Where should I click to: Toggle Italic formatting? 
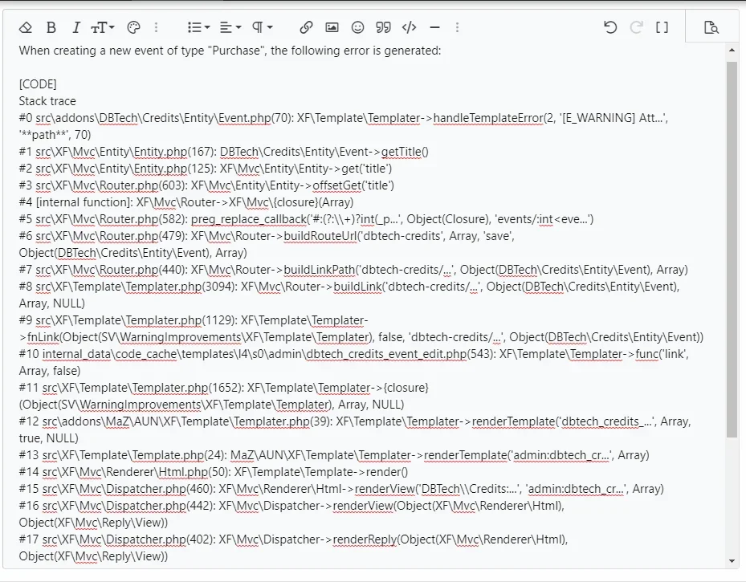[76, 27]
